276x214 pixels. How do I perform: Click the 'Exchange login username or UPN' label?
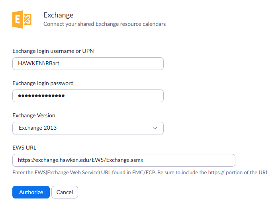pos(53,51)
